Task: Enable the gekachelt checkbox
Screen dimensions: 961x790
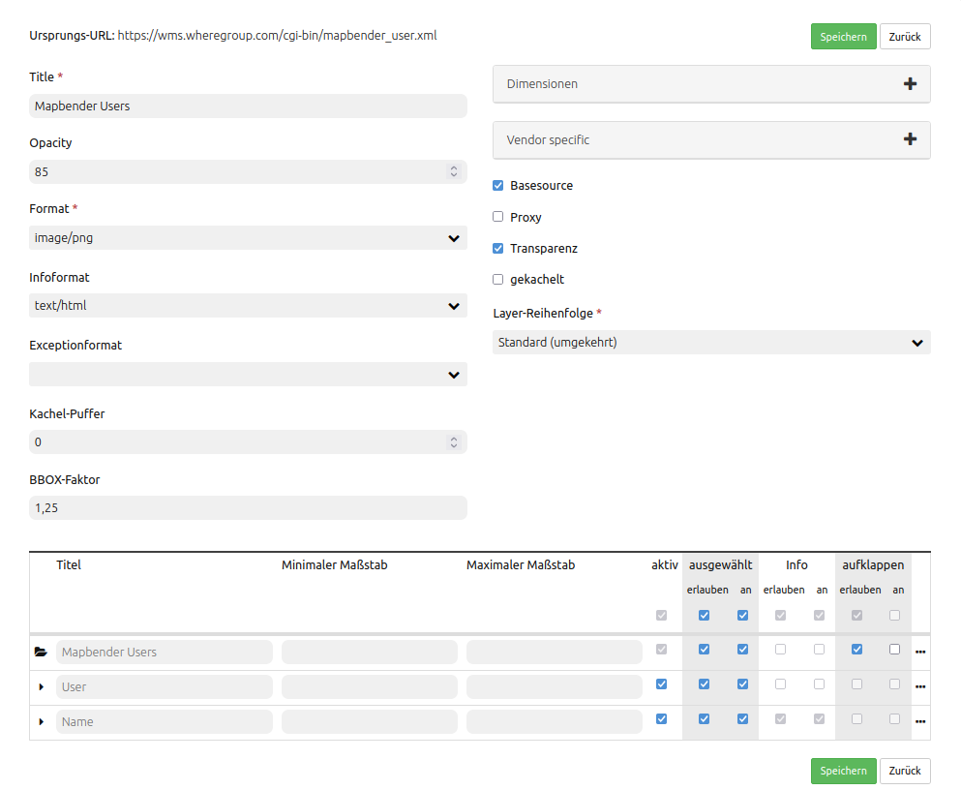Action: pos(498,279)
